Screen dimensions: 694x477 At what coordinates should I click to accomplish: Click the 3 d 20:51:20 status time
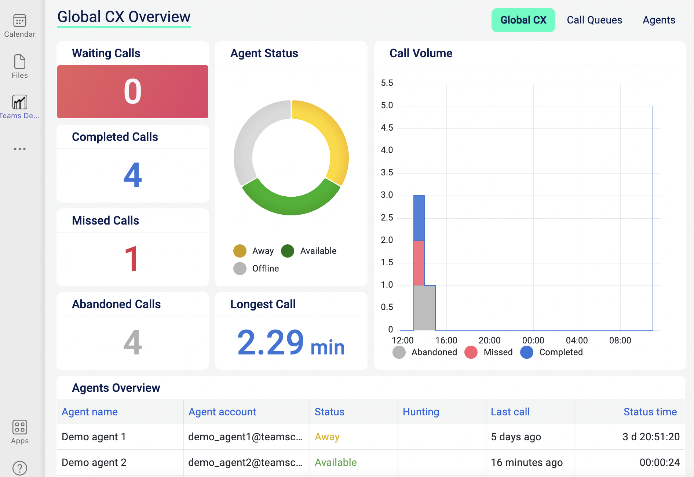pyautogui.click(x=651, y=437)
